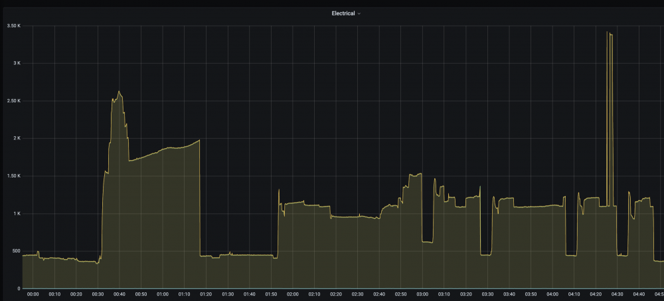Click the 01:40 time axis label
This screenshot has height=301, width=664.
[x=250, y=294]
